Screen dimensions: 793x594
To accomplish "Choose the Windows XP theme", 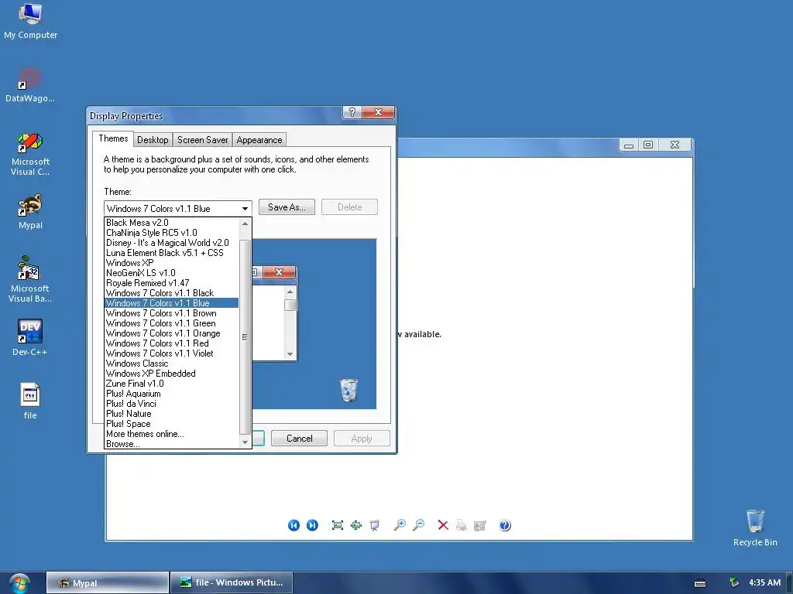I will (171, 263).
